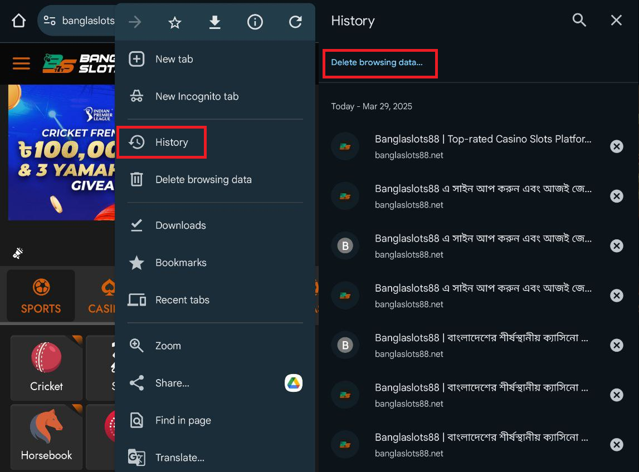Choose Delete browsing data menu entry
The height and width of the screenshot is (472, 639).
(x=215, y=180)
